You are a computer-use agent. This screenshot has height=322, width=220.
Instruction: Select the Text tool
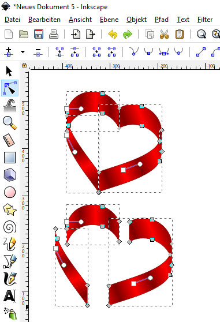point(10,296)
